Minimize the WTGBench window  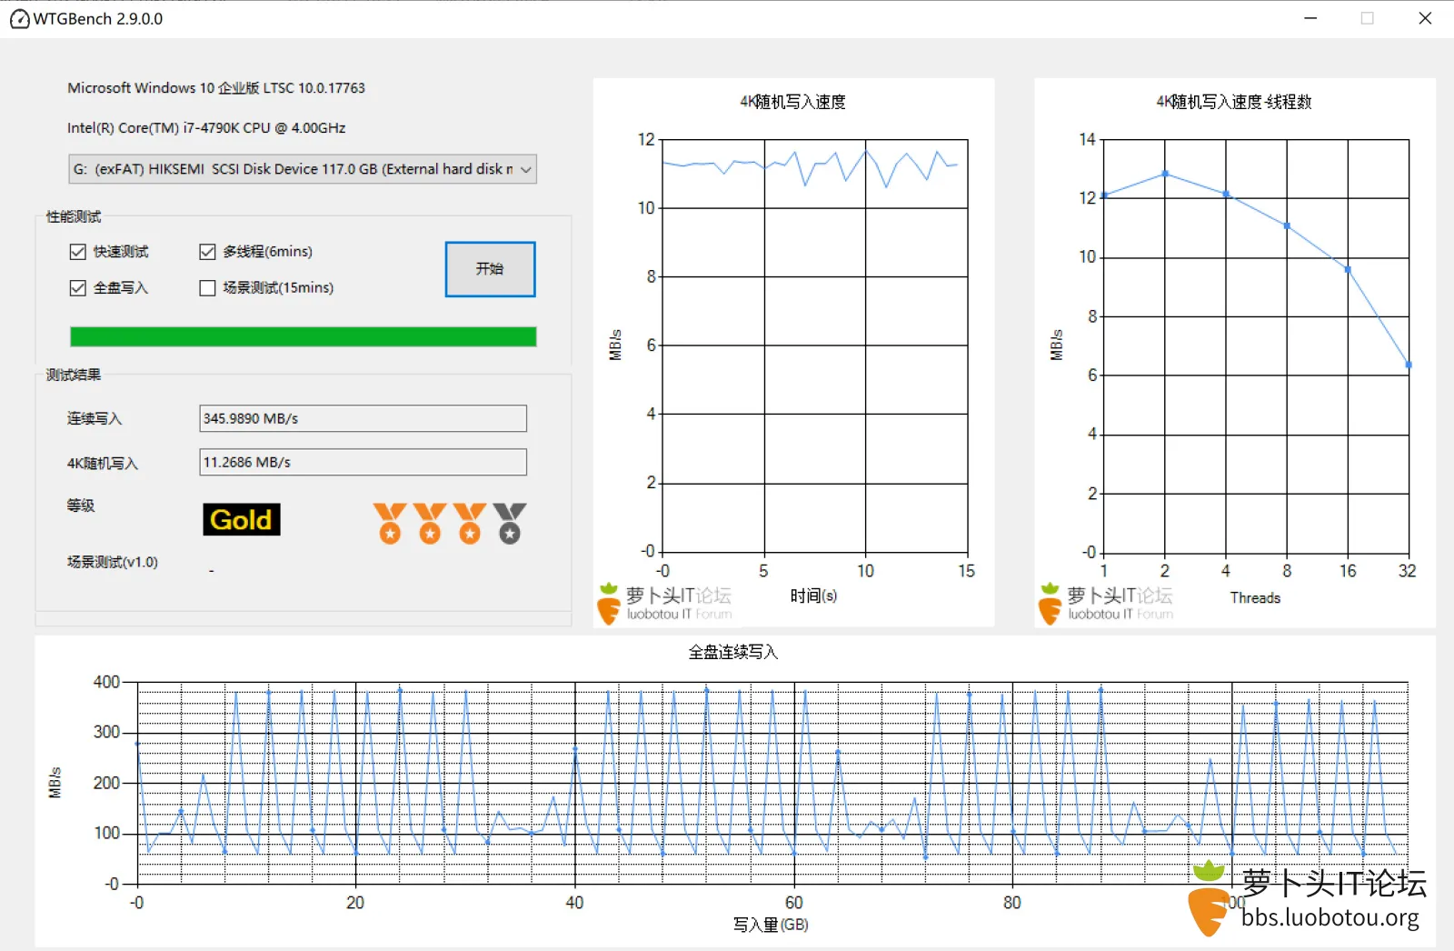(1310, 18)
